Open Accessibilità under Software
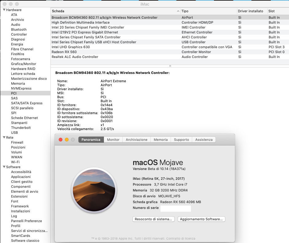This screenshot has height=243, width=289. click(21, 172)
